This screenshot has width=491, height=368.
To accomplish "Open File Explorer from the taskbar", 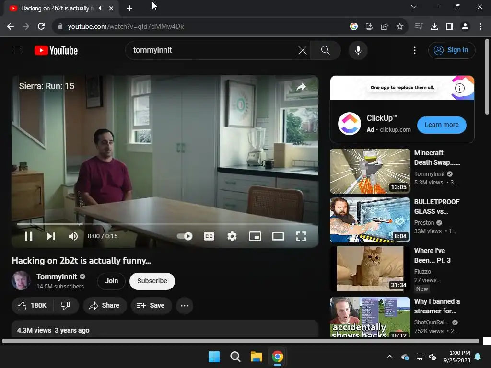I will pyautogui.click(x=256, y=356).
